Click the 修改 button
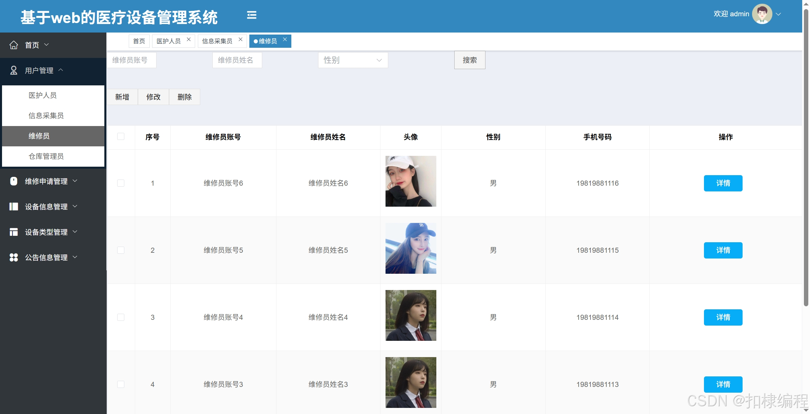This screenshot has height=414, width=810. 153,97
